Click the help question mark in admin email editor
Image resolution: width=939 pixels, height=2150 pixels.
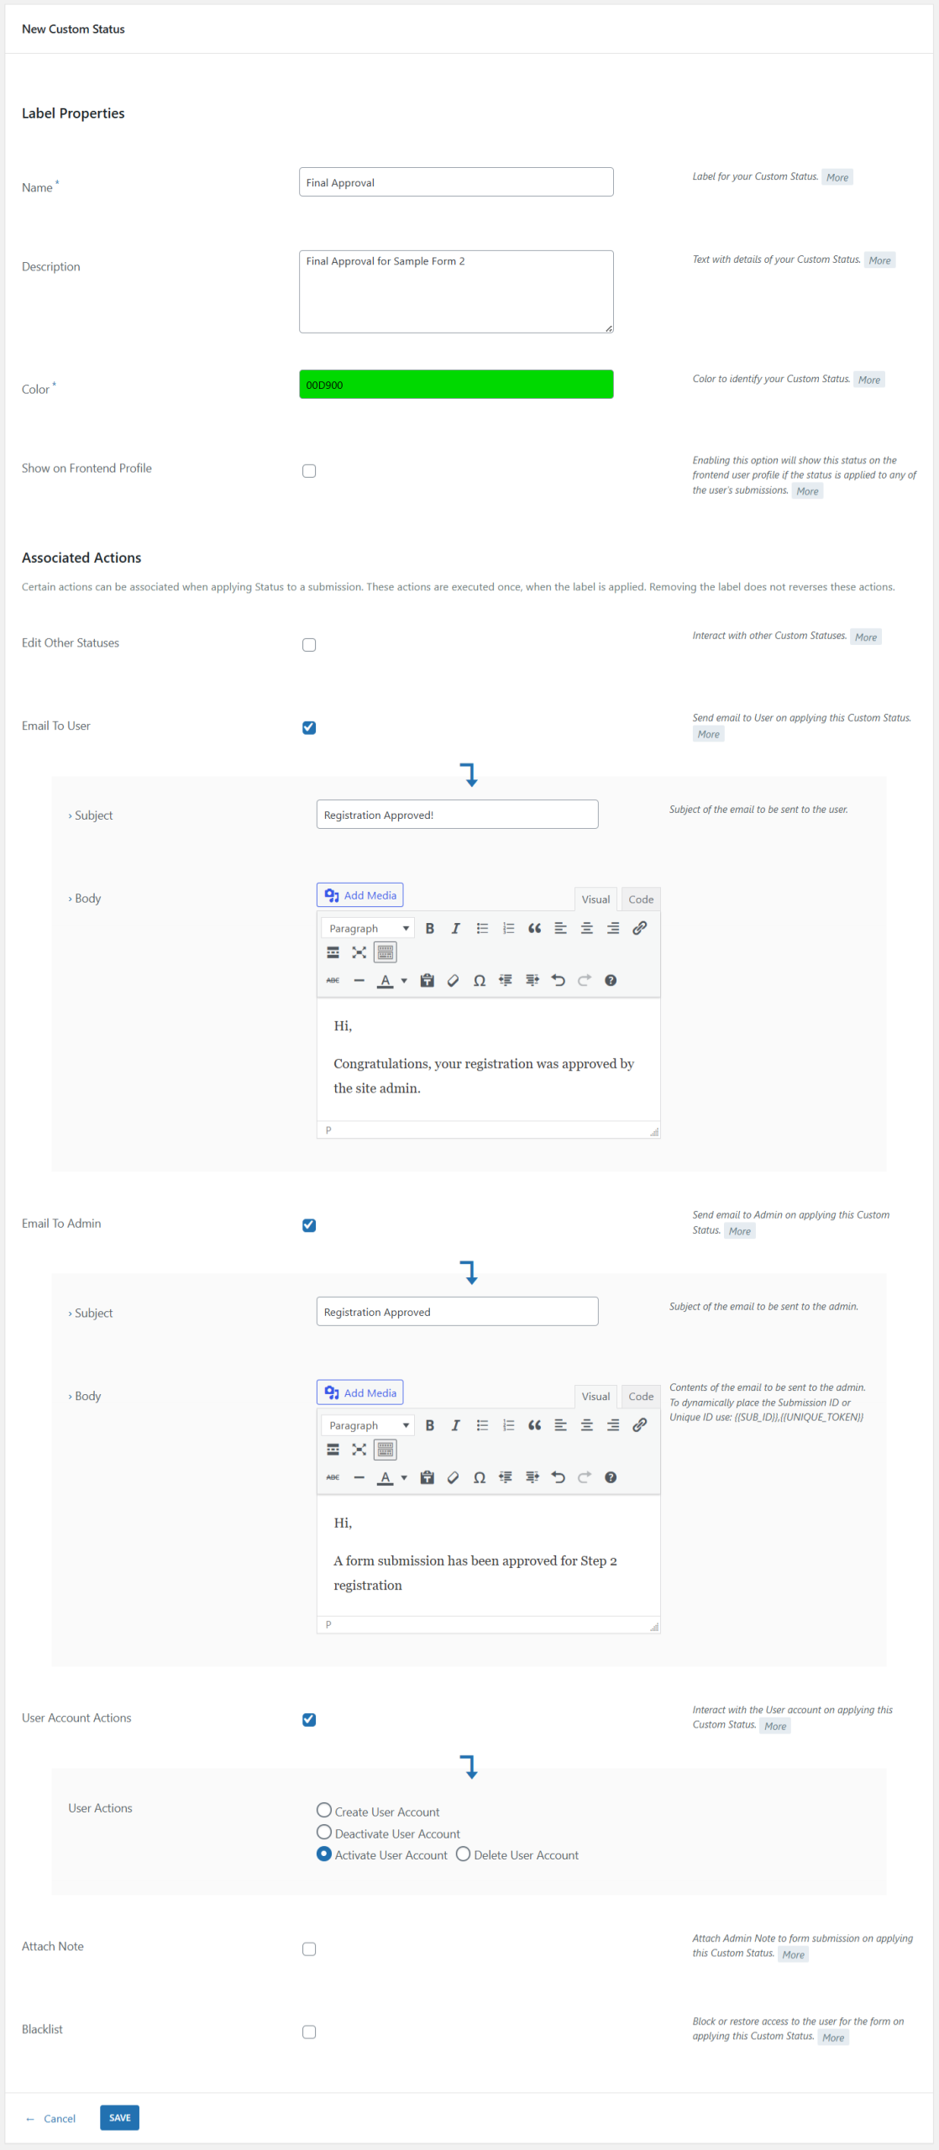pos(611,1477)
